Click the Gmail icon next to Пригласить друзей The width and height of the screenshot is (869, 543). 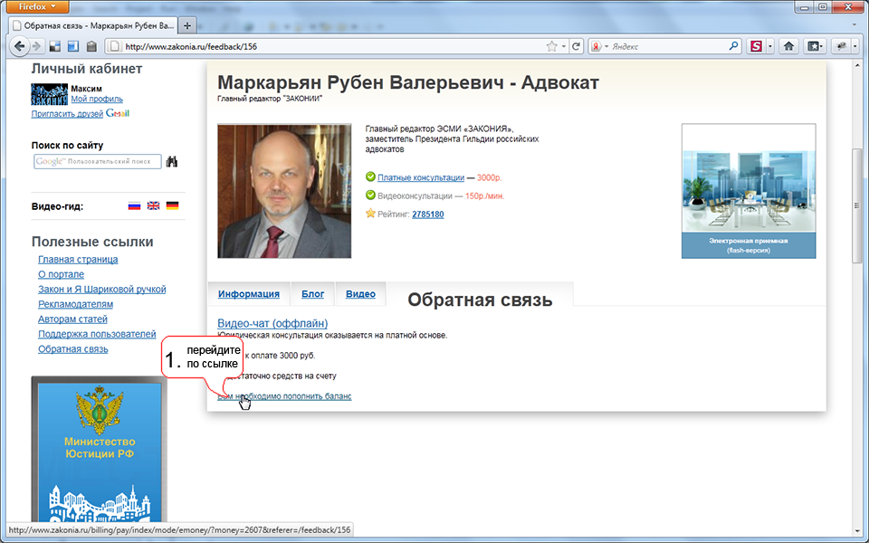point(118,113)
